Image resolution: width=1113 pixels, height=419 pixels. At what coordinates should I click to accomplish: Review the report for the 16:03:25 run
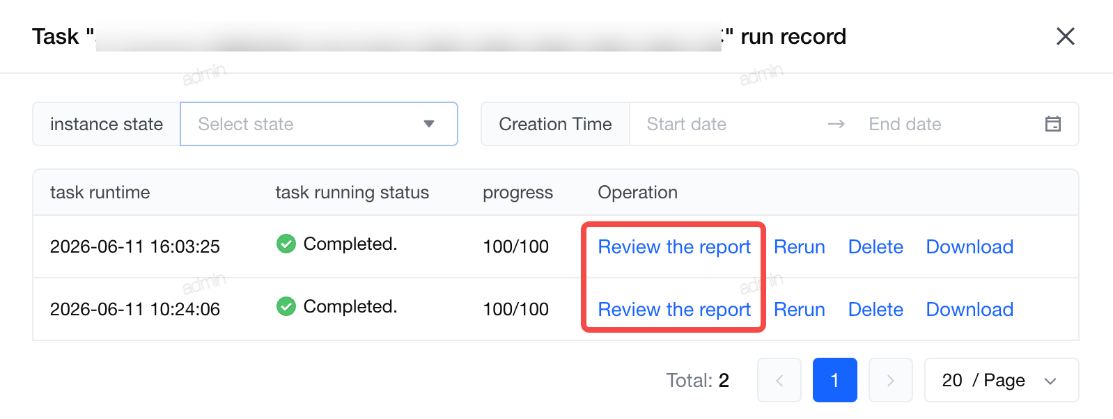(674, 247)
